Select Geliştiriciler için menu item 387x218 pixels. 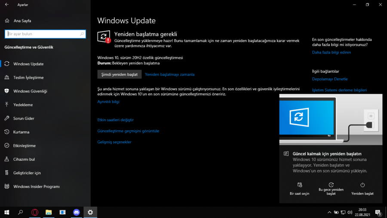pyautogui.click(x=45, y=173)
